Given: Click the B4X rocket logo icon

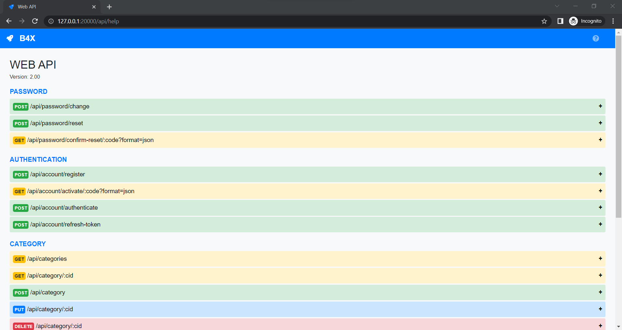Looking at the screenshot, I should pyautogui.click(x=10, y=38).
